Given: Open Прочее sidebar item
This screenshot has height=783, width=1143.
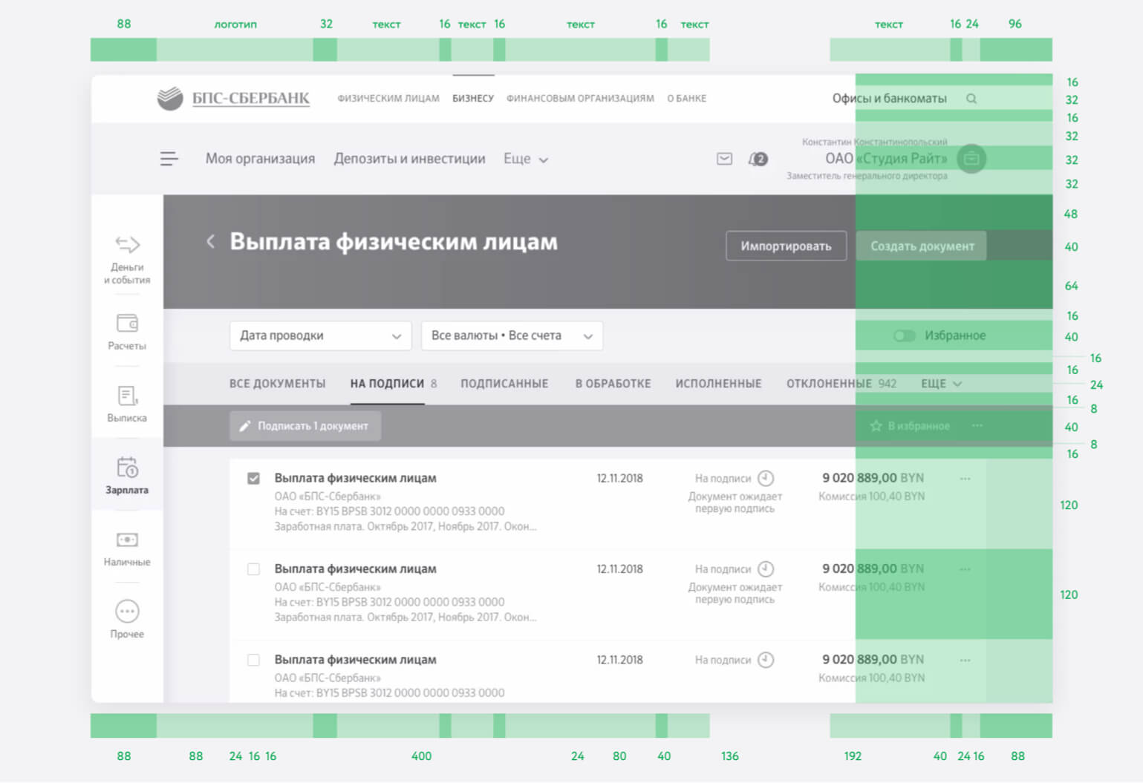Looking at the screenshot, I should 127,620.
